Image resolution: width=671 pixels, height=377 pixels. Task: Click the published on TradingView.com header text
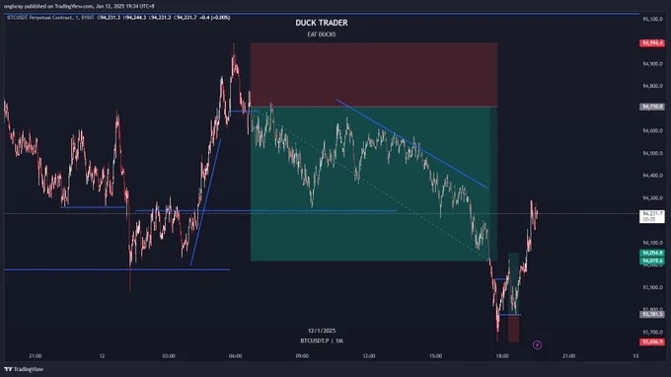(79, 6)
